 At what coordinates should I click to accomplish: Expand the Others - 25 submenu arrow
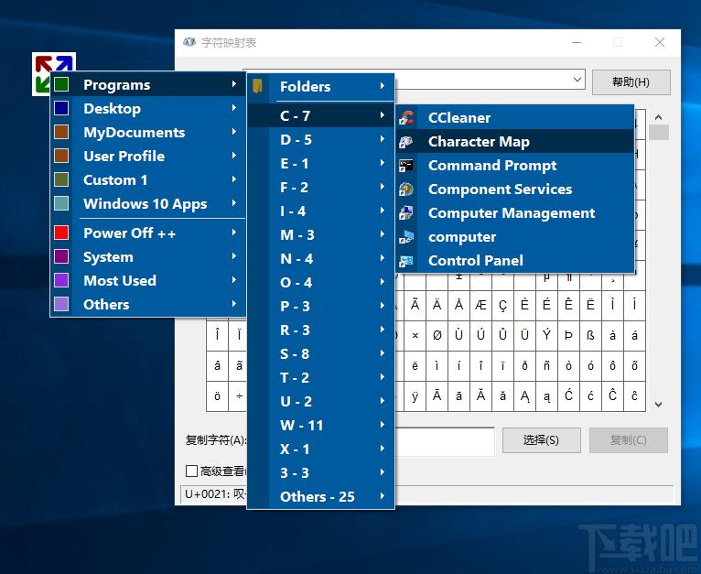click(x=383, y=495)
